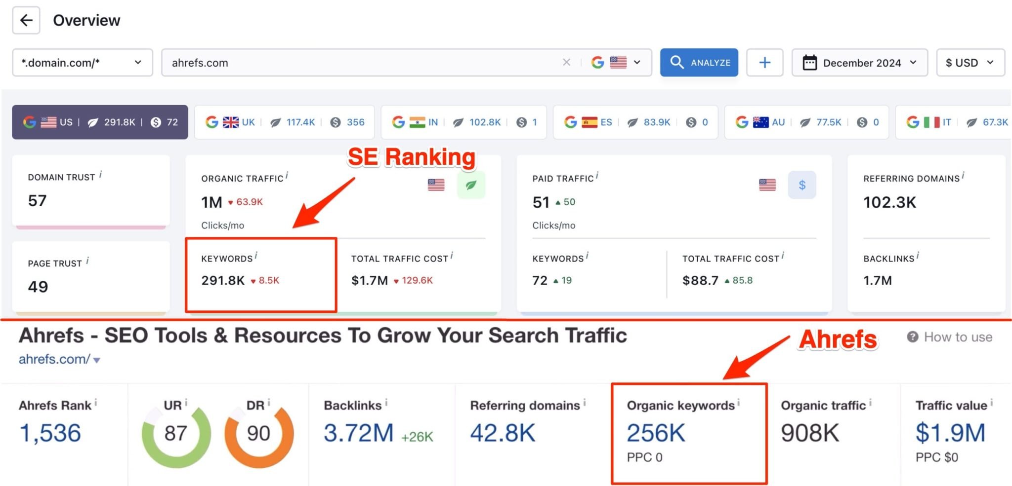Screen dimensions: 1012x486
Task: Click the +26K backlinks change
Action: (417, 437)
